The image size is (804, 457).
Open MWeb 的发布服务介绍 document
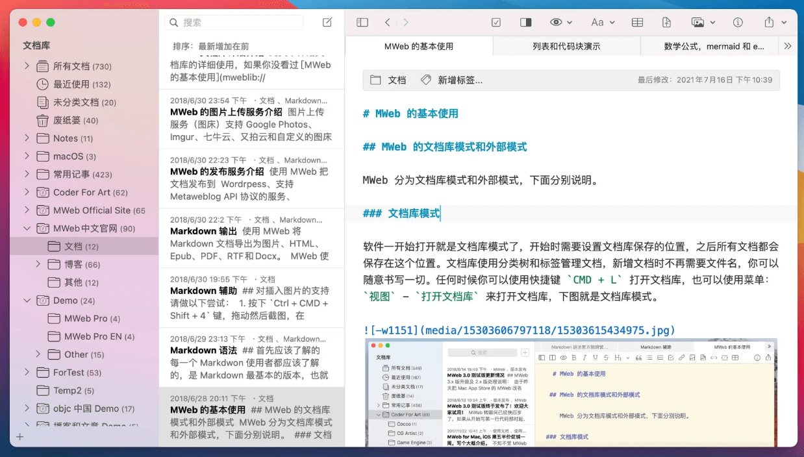point(251,179)
